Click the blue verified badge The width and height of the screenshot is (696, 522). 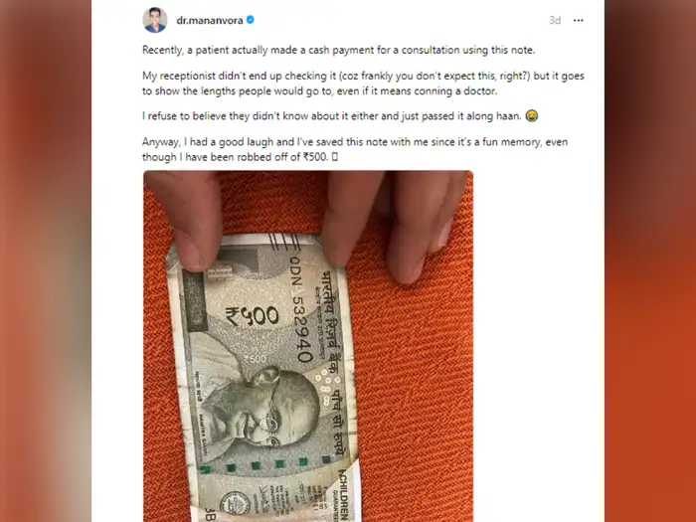251,20
